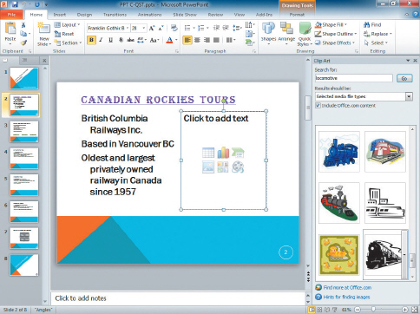Insert media clip placeholder icon
This screenshot has height=314, width=420.
pyautogui.click(x=238, y=167)
